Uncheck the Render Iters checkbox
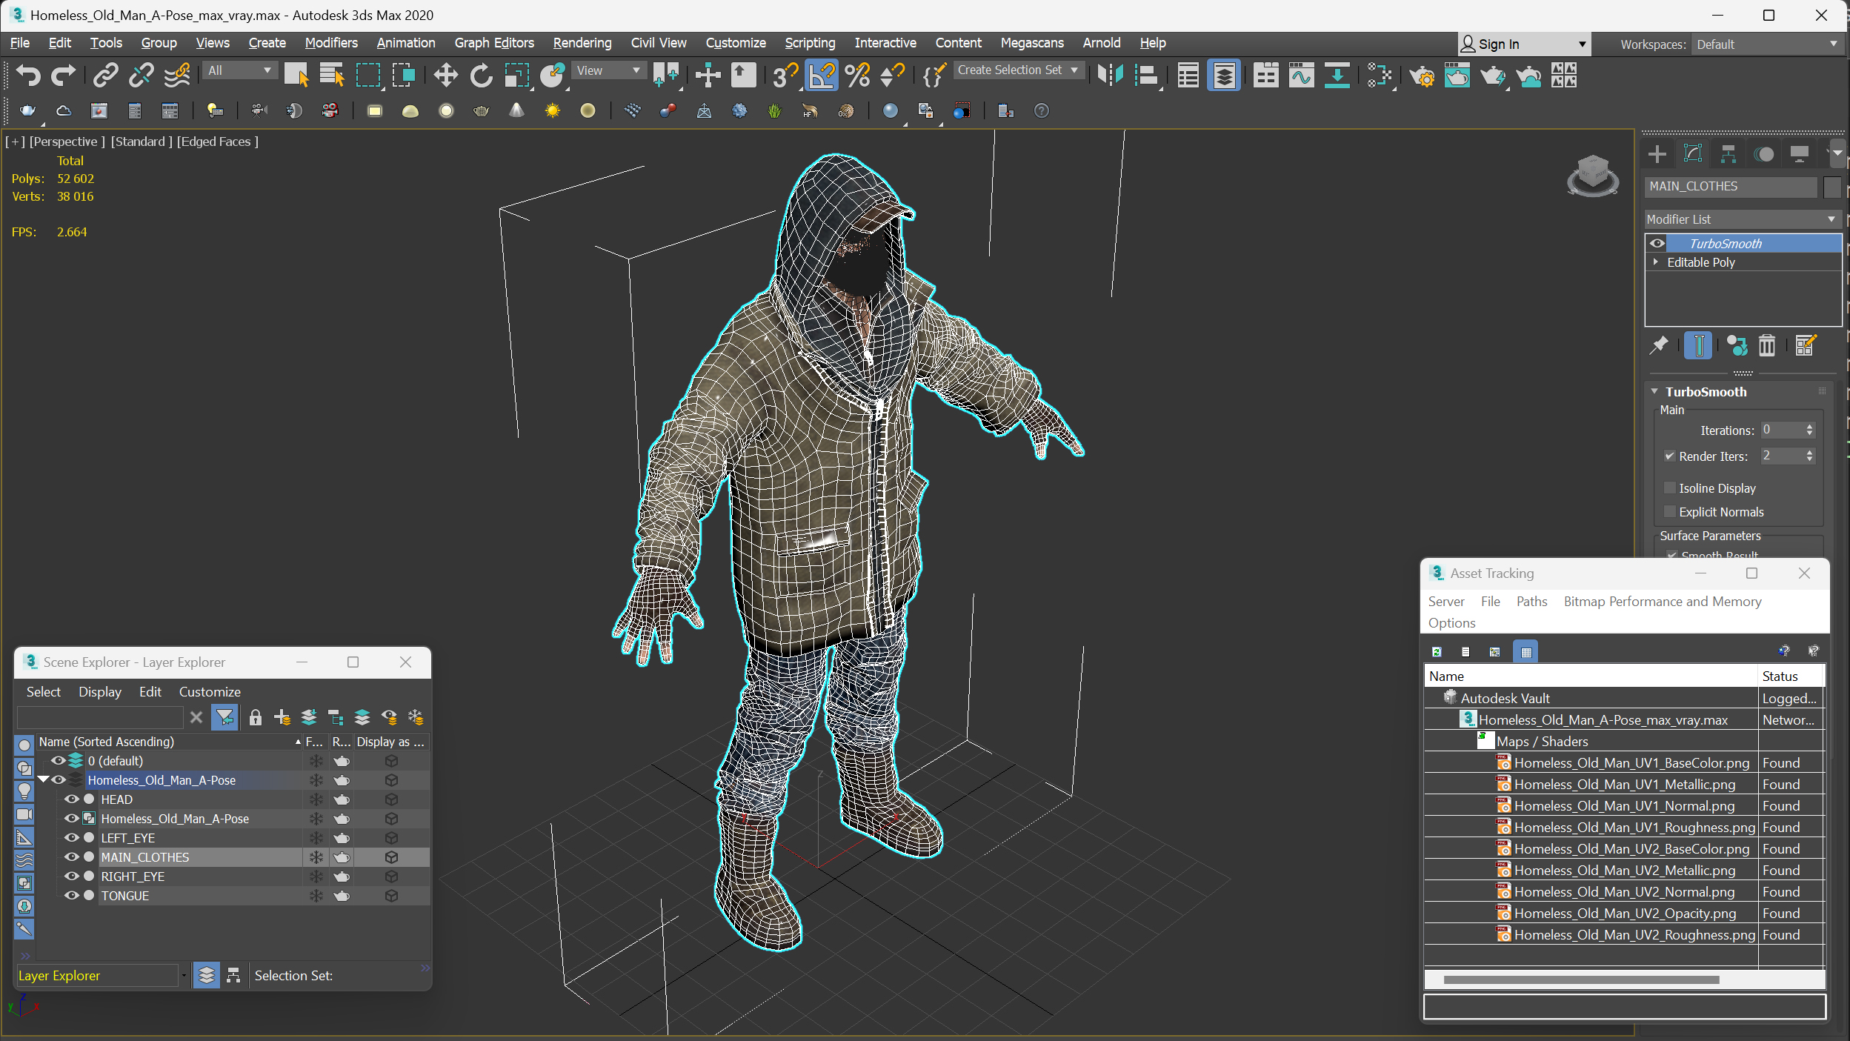 pyautogui.click(x=1670, y=456)
